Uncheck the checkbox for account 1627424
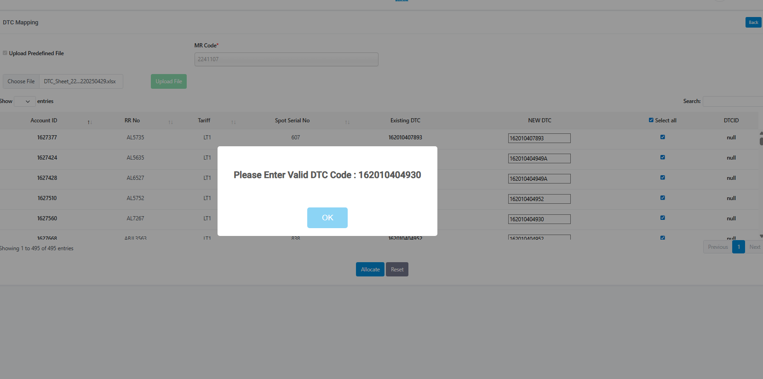This screenshot has height=379, width=763. click(x=662, y=157)
